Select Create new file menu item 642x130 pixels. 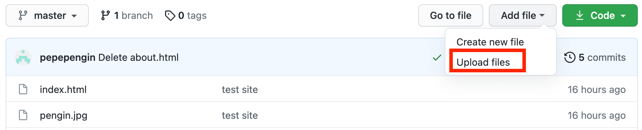(x=490, y=42)
